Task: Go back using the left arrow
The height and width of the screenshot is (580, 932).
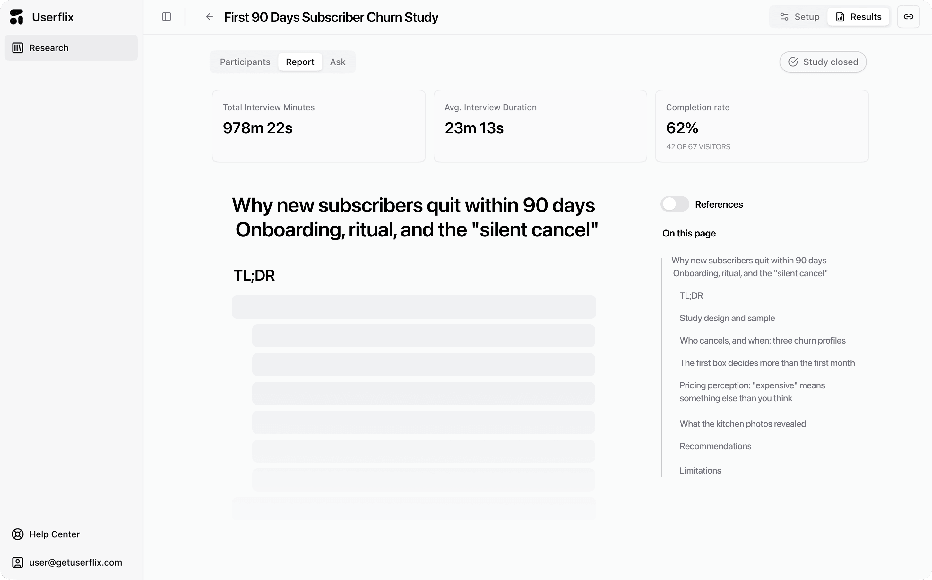Action: coord(209,17)
